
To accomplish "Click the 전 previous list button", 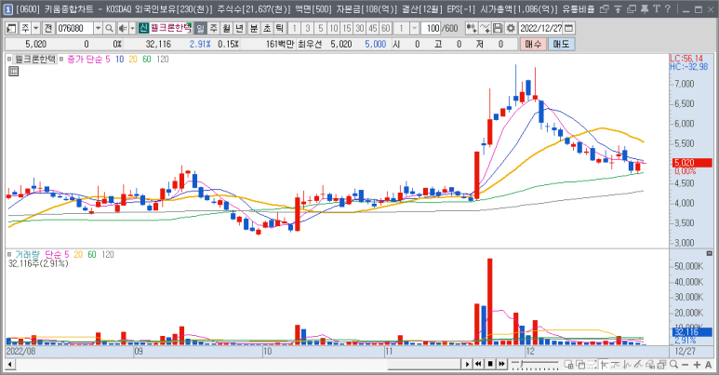I will (x=48, y=29).
